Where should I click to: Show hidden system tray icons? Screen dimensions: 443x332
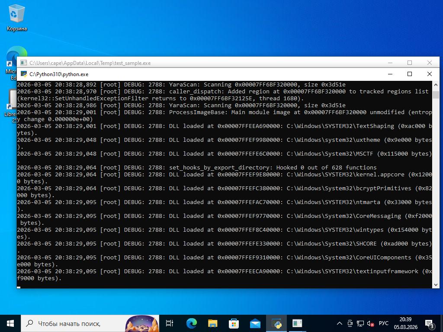(340, 323)
